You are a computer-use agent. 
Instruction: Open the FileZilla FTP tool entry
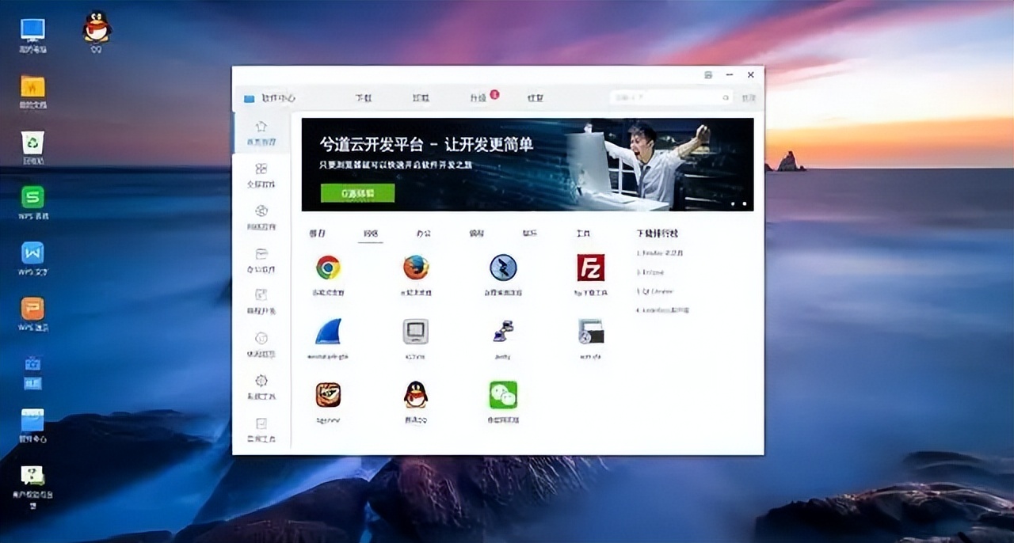tap(590, 269)
